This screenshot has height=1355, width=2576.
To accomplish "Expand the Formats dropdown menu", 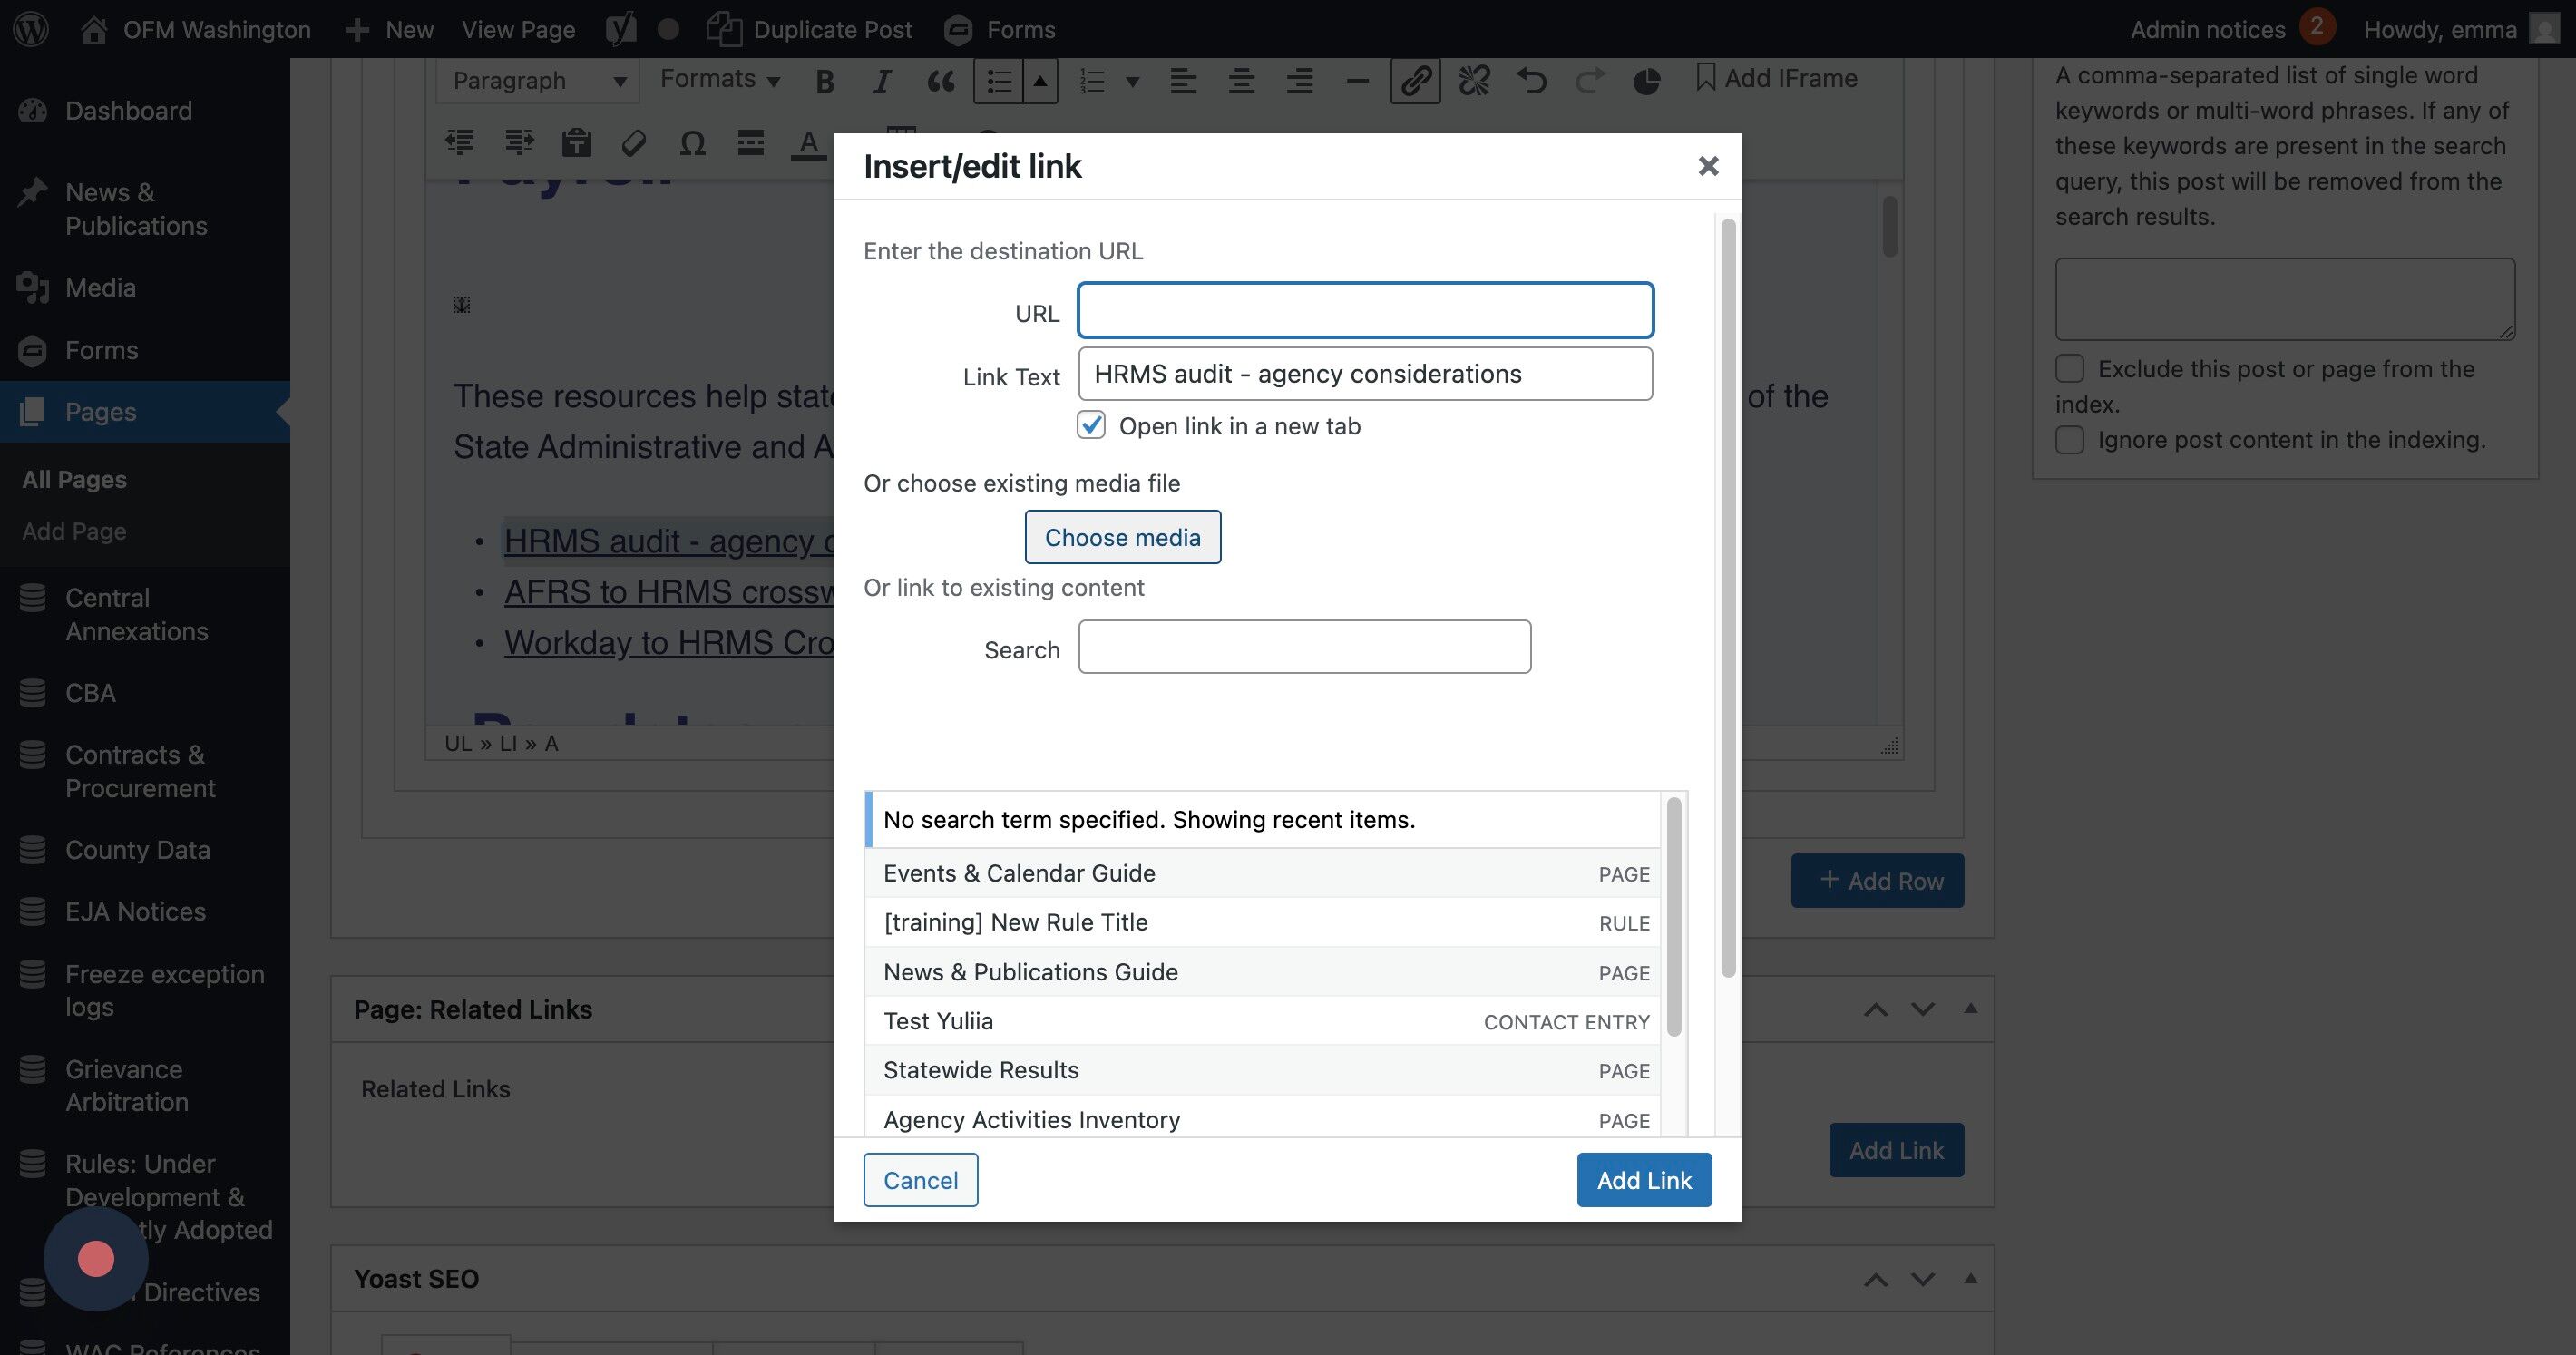I will coord(719,79).
